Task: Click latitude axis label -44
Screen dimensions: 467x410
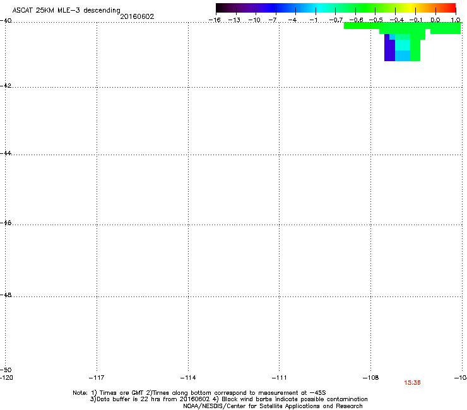Action: pos(6,153)
